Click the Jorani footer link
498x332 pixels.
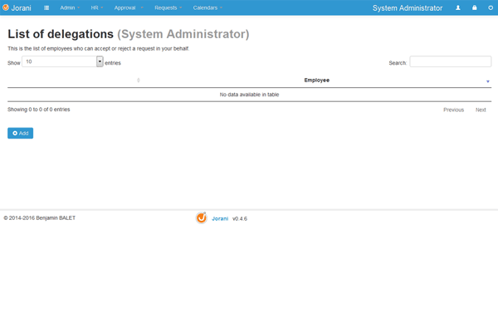coord(218,218)
